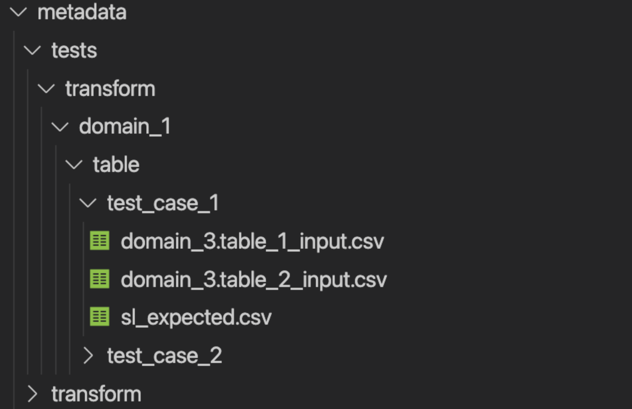Collapse the metadata folder
632x409 pixels.
(18, 13)
